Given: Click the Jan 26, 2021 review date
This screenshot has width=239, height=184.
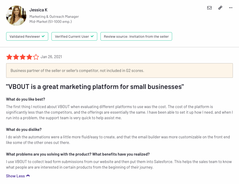Looking at the screenshot, I should tap(51, 57).
